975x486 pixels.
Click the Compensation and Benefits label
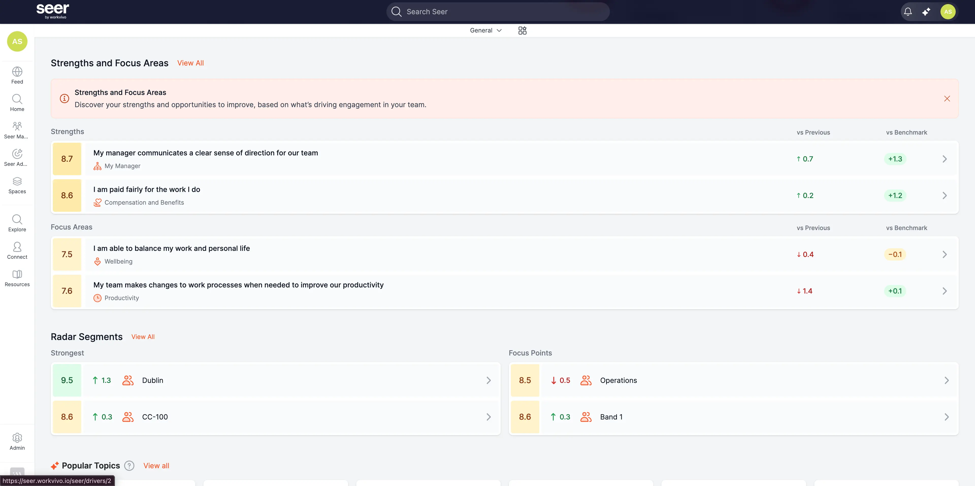coord(144,203)
